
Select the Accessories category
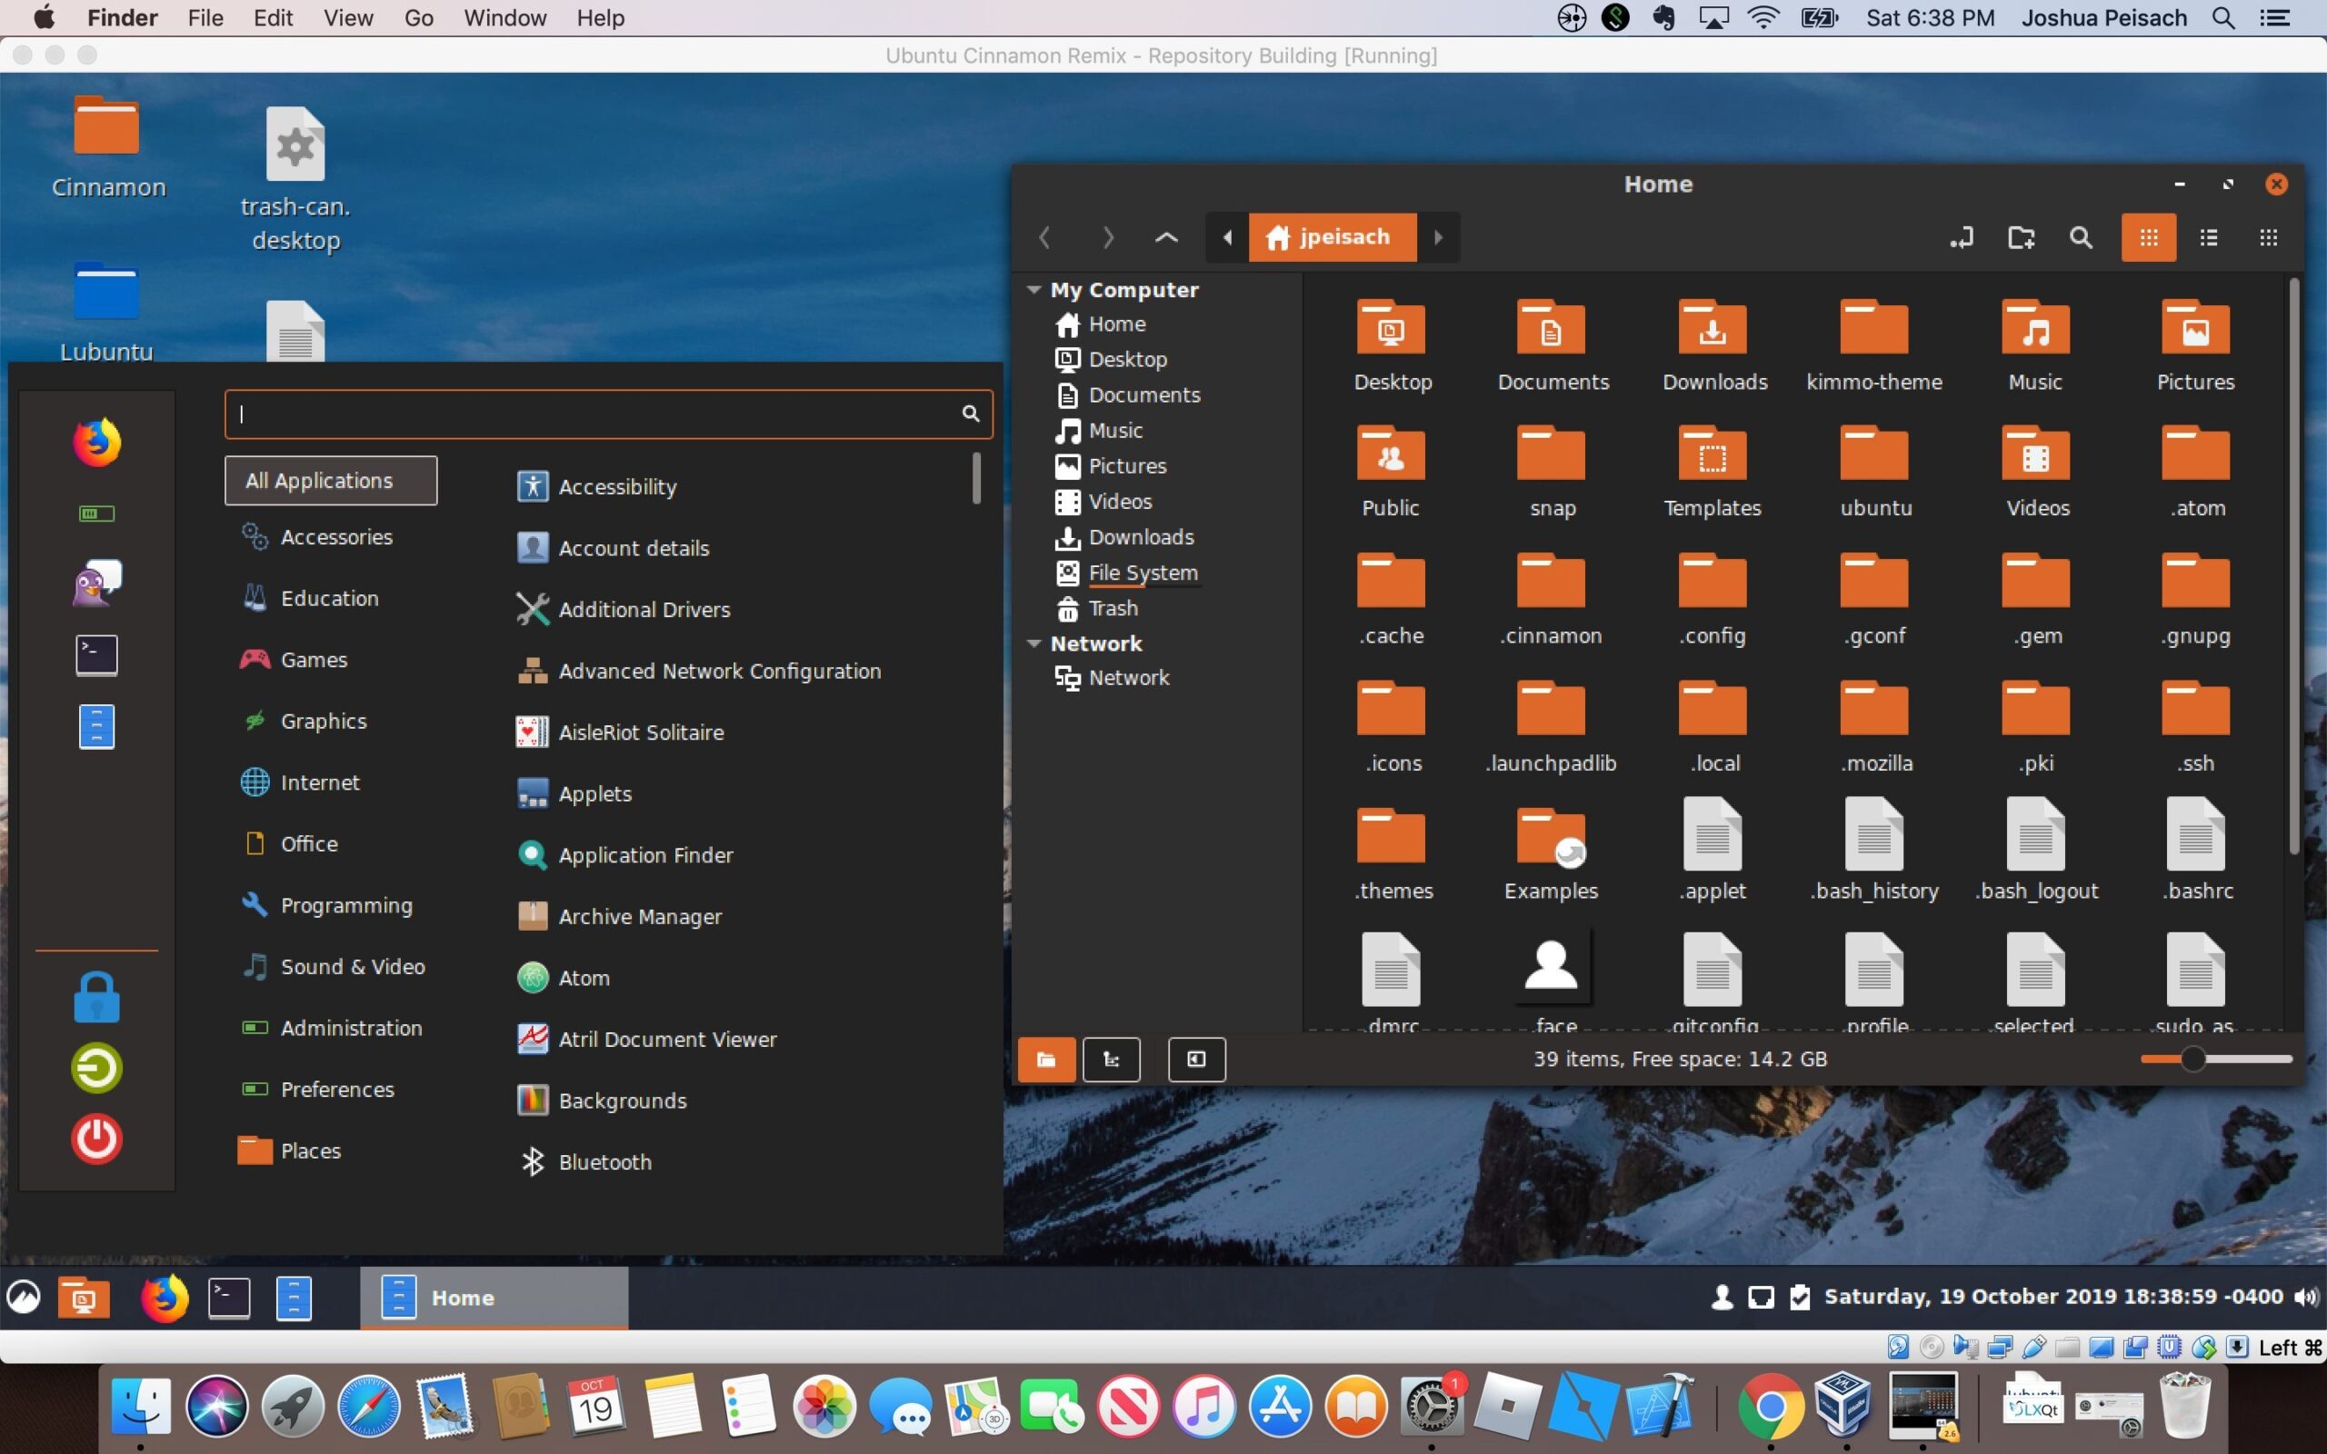click(331, 536)
